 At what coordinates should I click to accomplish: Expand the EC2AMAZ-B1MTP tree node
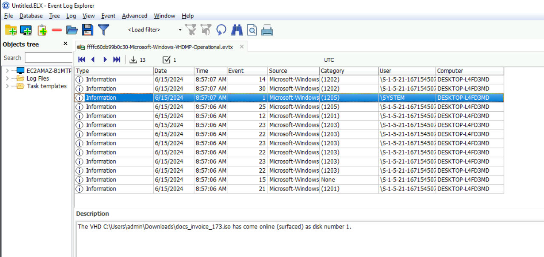[7, 71]
